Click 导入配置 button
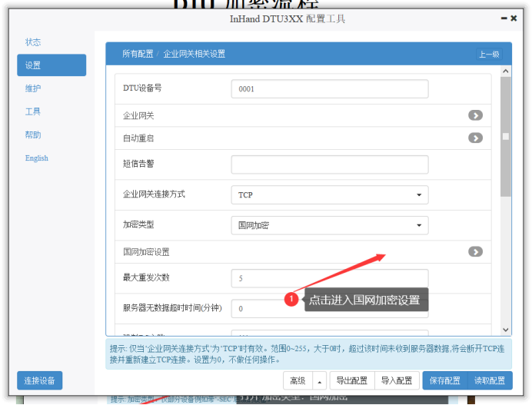Viewport: 532px width, 405px height. (x=397, y=380)
